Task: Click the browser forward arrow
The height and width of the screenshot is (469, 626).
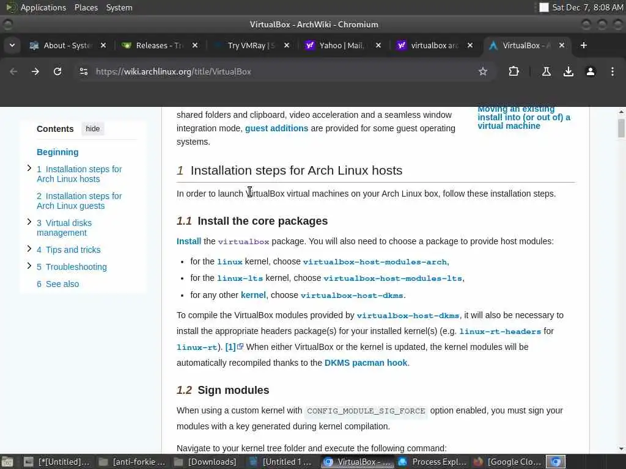Action: 35,71
